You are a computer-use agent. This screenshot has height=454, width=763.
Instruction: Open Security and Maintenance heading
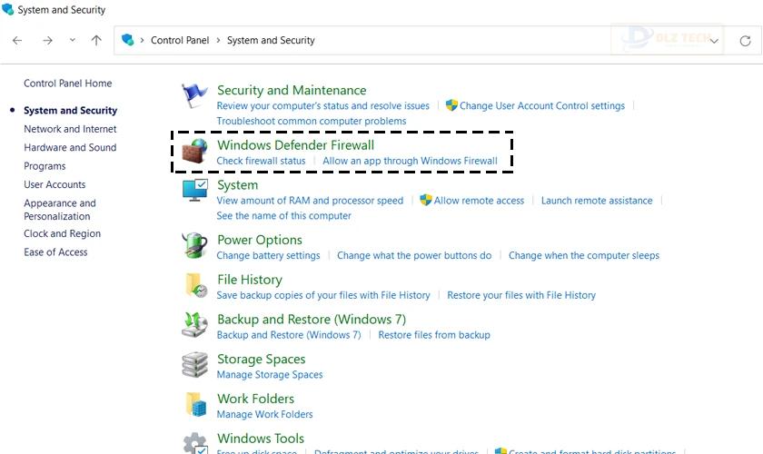coord(292,90)
